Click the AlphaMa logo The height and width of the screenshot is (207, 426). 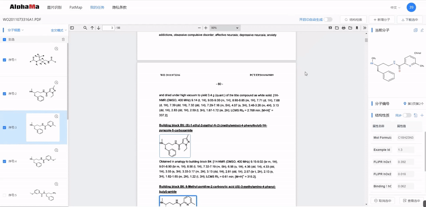click(x=24, y=7)
